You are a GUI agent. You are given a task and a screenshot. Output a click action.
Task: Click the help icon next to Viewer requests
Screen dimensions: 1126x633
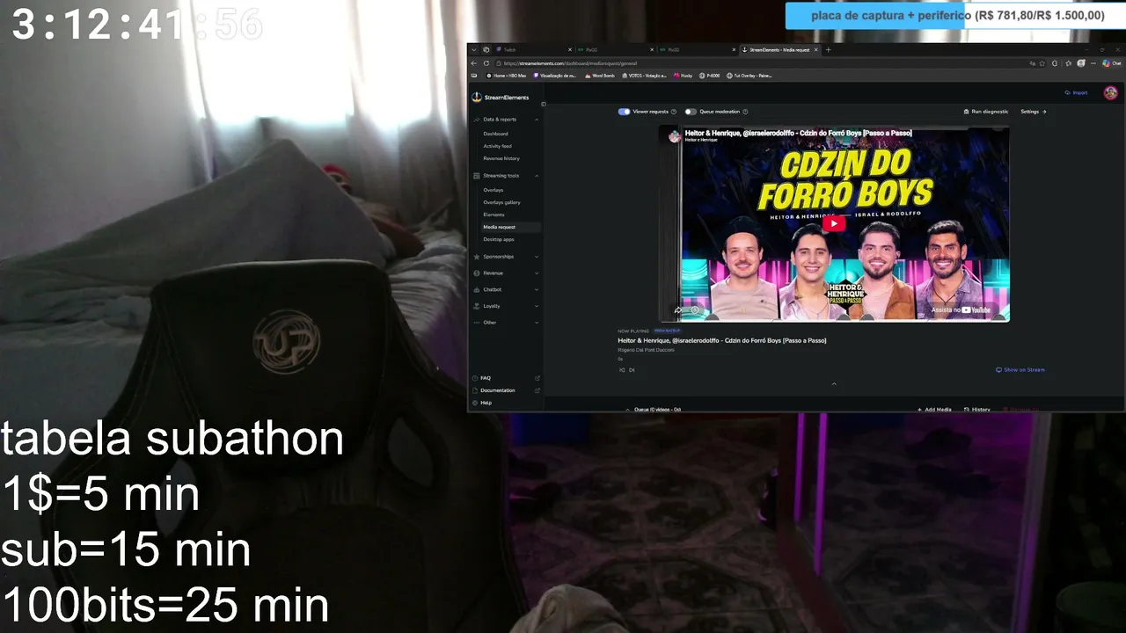click(x=674, y=112)
